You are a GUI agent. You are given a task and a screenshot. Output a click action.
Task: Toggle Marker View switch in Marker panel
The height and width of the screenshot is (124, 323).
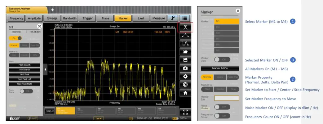tap(222, 60)
